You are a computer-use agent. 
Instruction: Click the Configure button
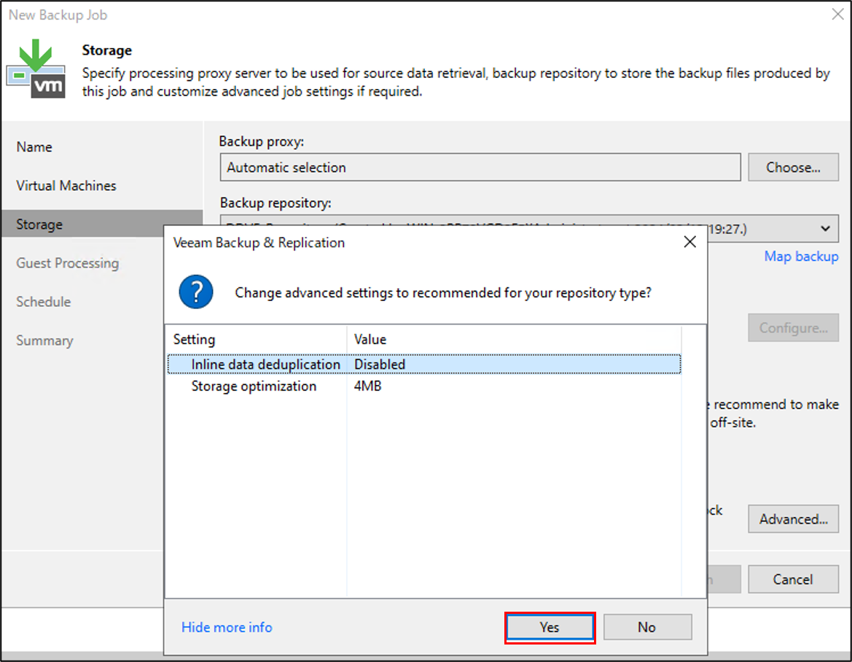click(793, 328)
